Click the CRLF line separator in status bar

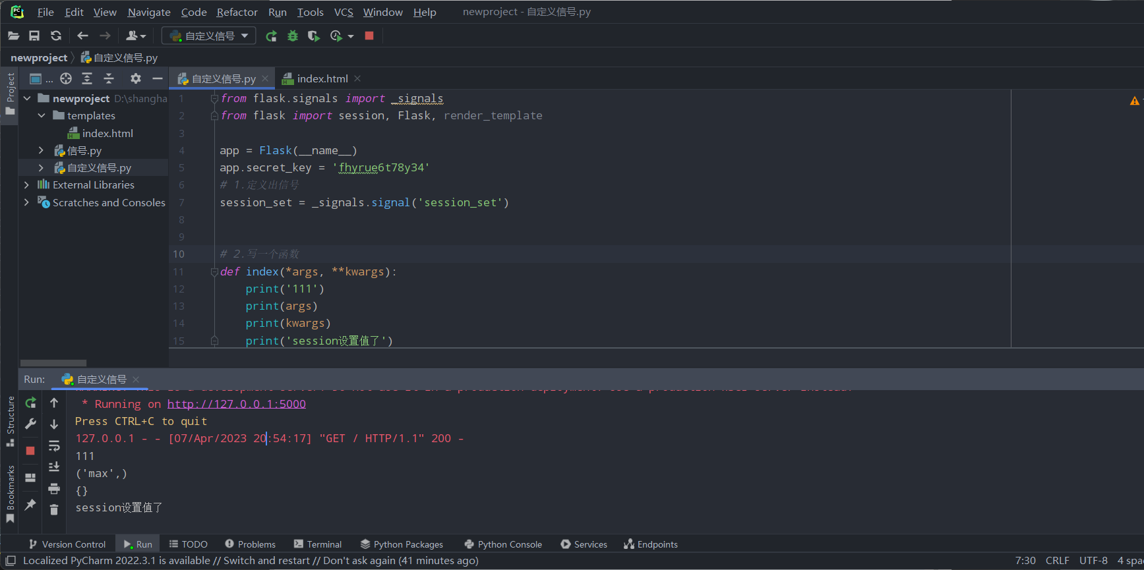(1058, 561)
